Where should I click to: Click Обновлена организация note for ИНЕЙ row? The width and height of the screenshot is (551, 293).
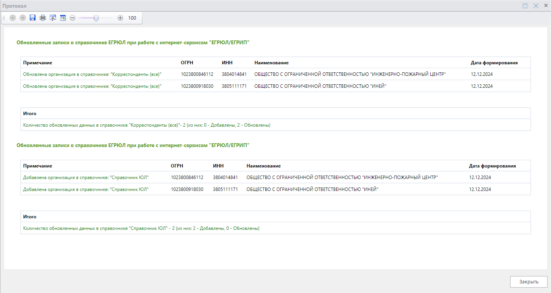(x=92, y=86)
